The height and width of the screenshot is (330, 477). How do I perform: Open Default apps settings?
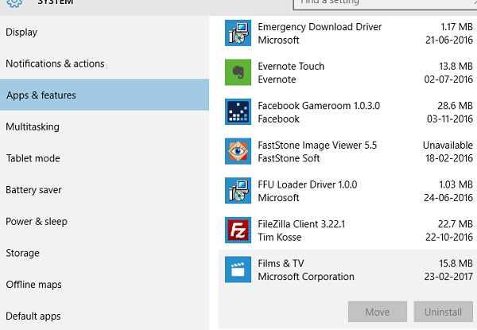(x=104, y=316)
